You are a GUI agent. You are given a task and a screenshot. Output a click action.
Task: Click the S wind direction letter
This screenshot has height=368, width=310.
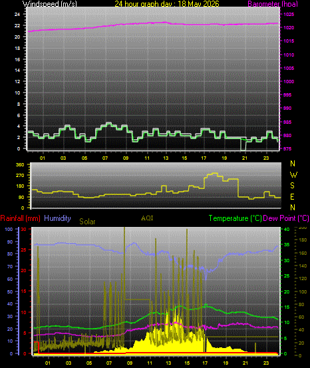(293, 186)
